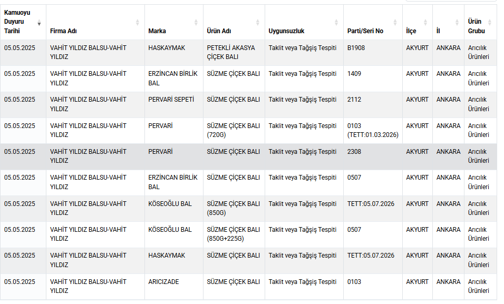
Task: Click İlçe column sort arrows
Action: 425,23
